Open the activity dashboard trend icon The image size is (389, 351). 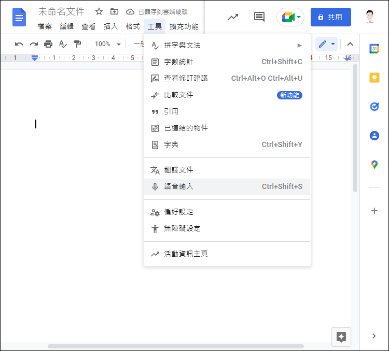coord(233,17)
